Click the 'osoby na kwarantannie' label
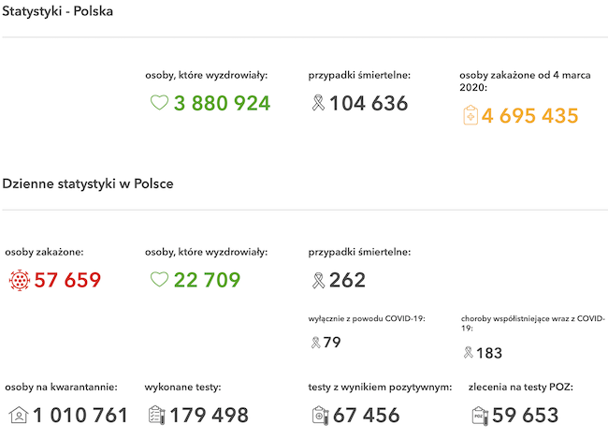Screen dimensions: 608x439 (61, 387)
